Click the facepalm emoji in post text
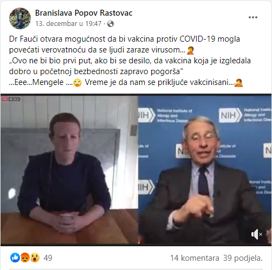272x270 pixels. [190, 50]
